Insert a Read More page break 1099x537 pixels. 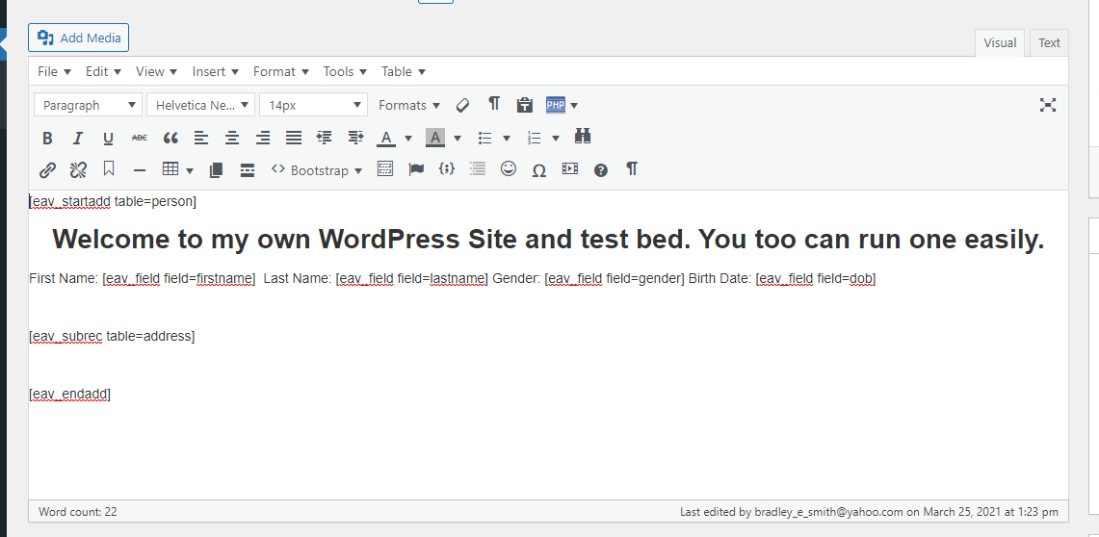[x=247, y=170]
